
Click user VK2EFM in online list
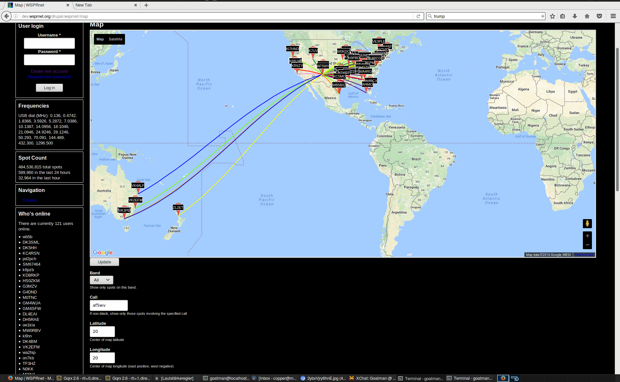[31, 347]
